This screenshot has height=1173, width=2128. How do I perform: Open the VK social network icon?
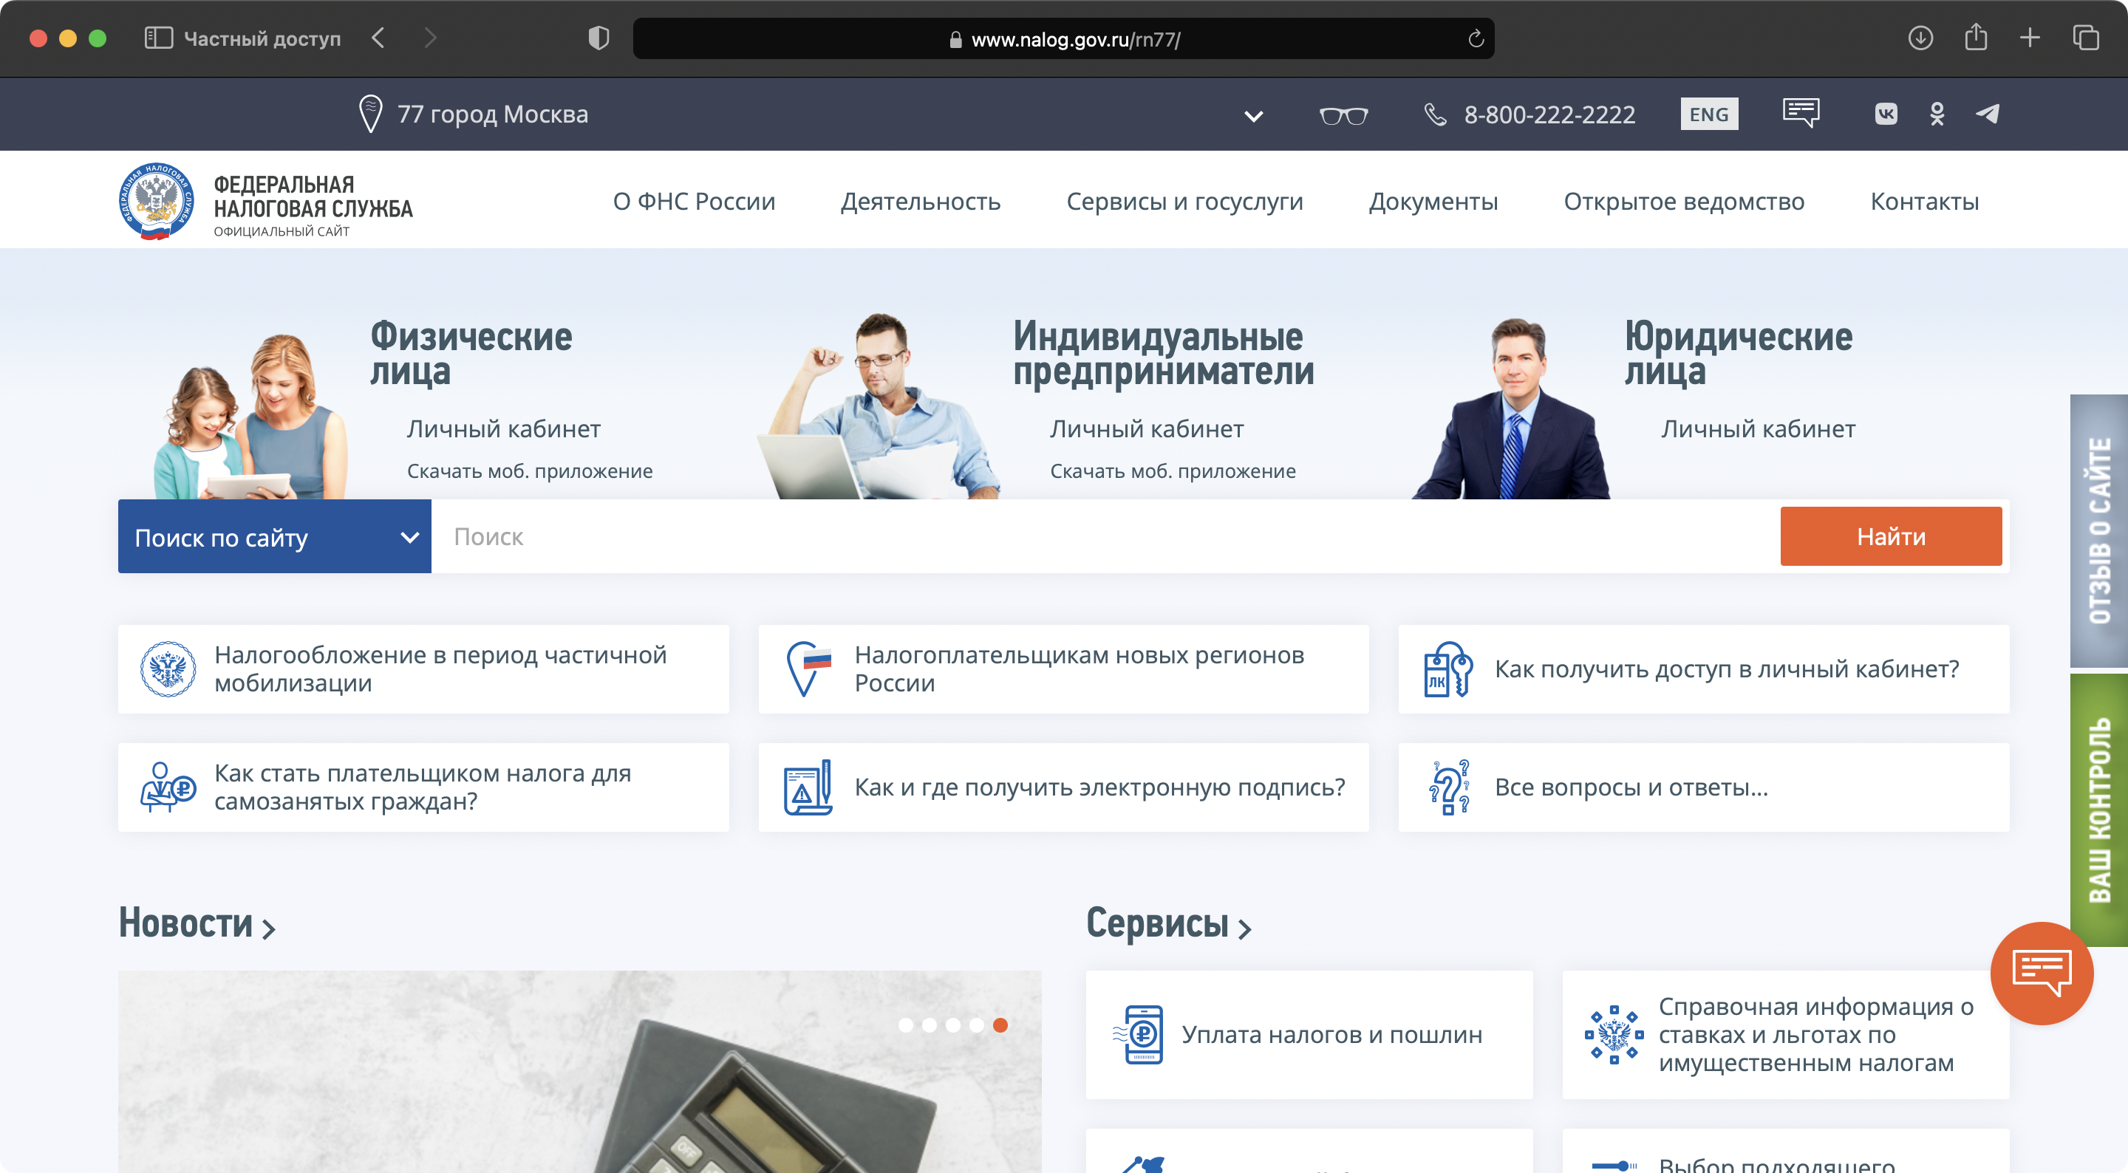(1886, 114)
